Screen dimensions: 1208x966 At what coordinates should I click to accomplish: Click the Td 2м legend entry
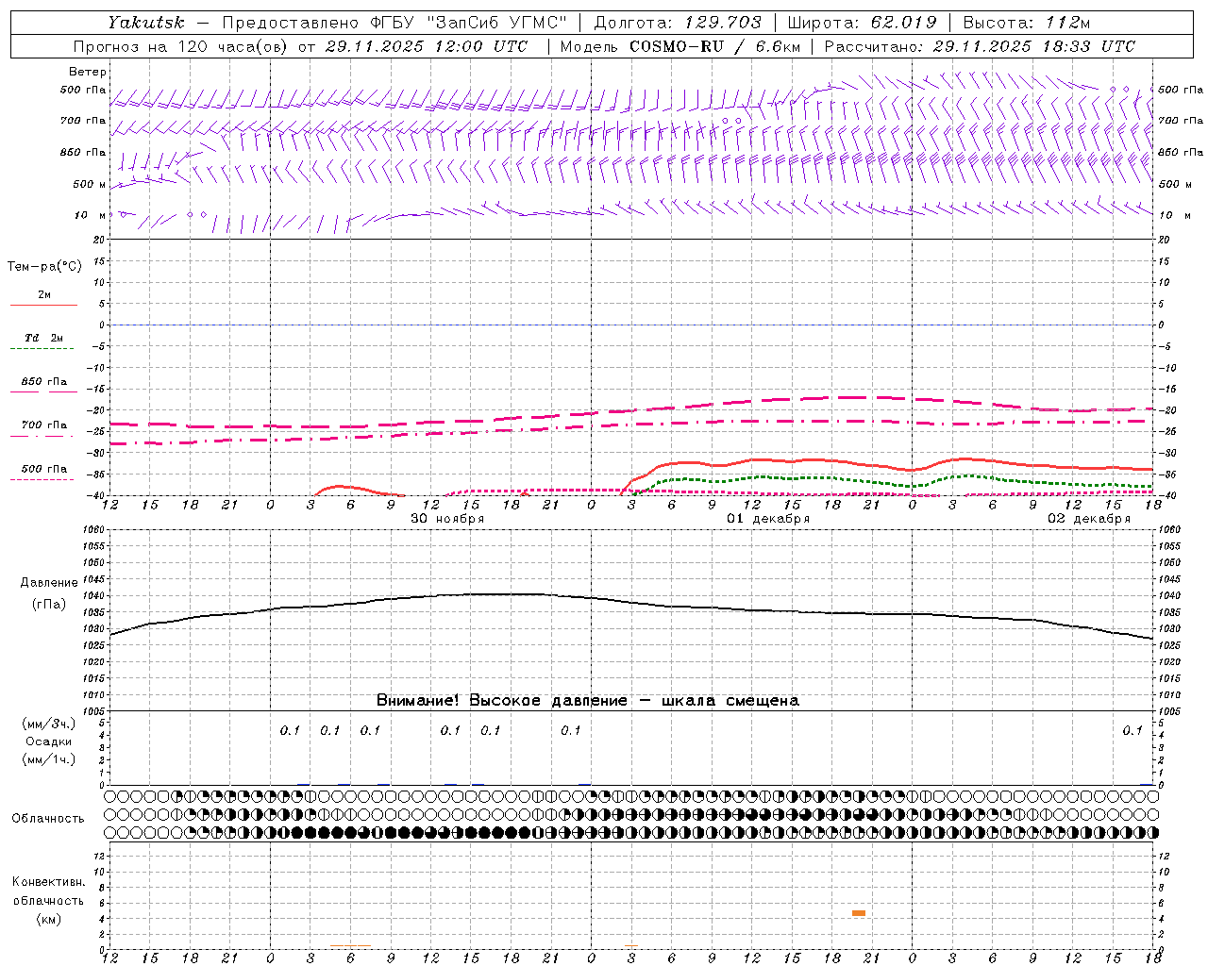(x=43, y=338)
